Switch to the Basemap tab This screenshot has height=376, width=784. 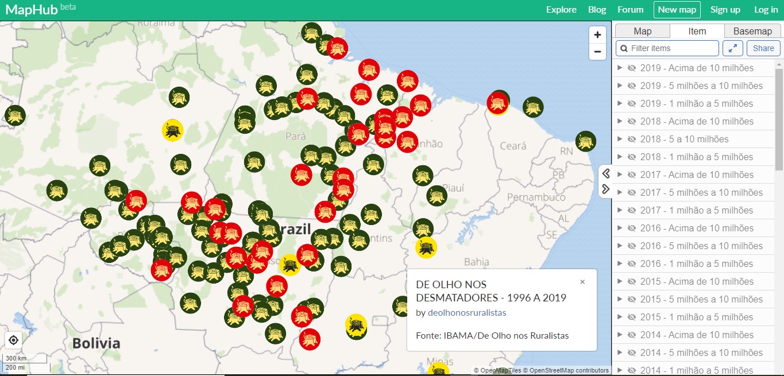point(753,31)
